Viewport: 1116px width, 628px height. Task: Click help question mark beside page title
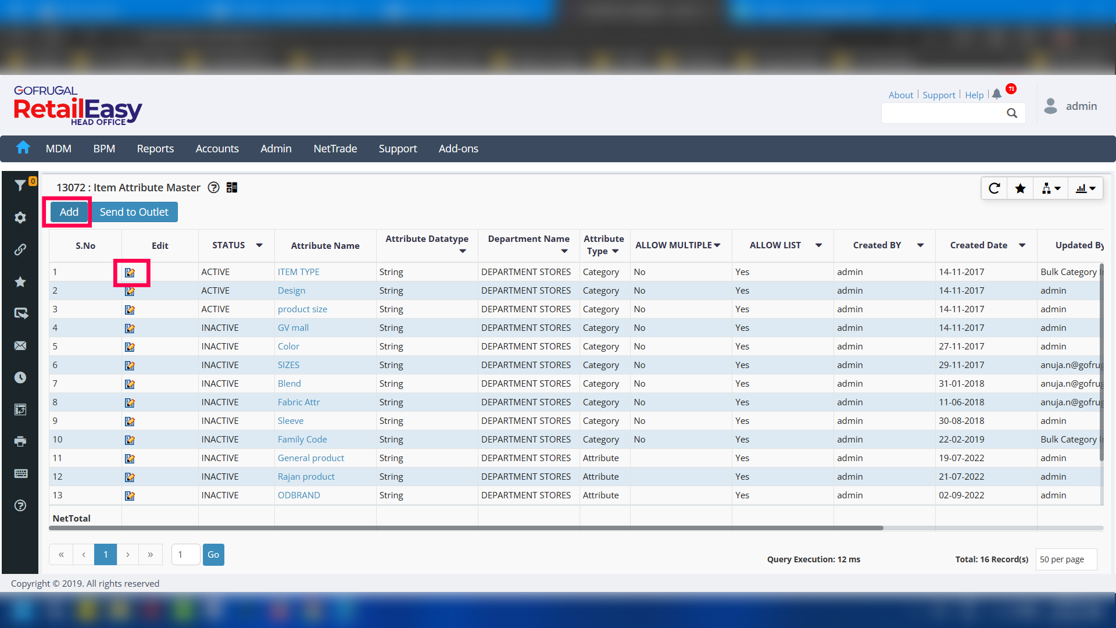click(x=213, y=188)
